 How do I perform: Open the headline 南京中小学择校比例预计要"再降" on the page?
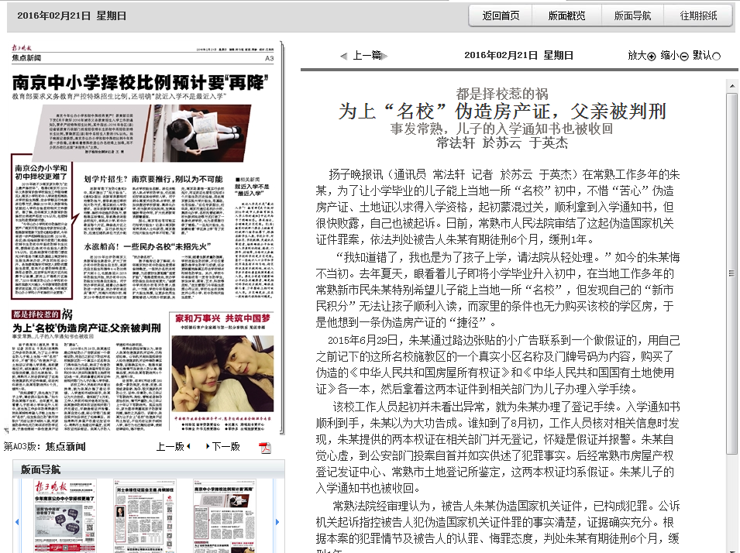pyautogui.click(x=140, y=83)
